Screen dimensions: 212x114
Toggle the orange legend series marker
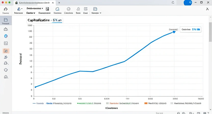(x=146, y=104)
